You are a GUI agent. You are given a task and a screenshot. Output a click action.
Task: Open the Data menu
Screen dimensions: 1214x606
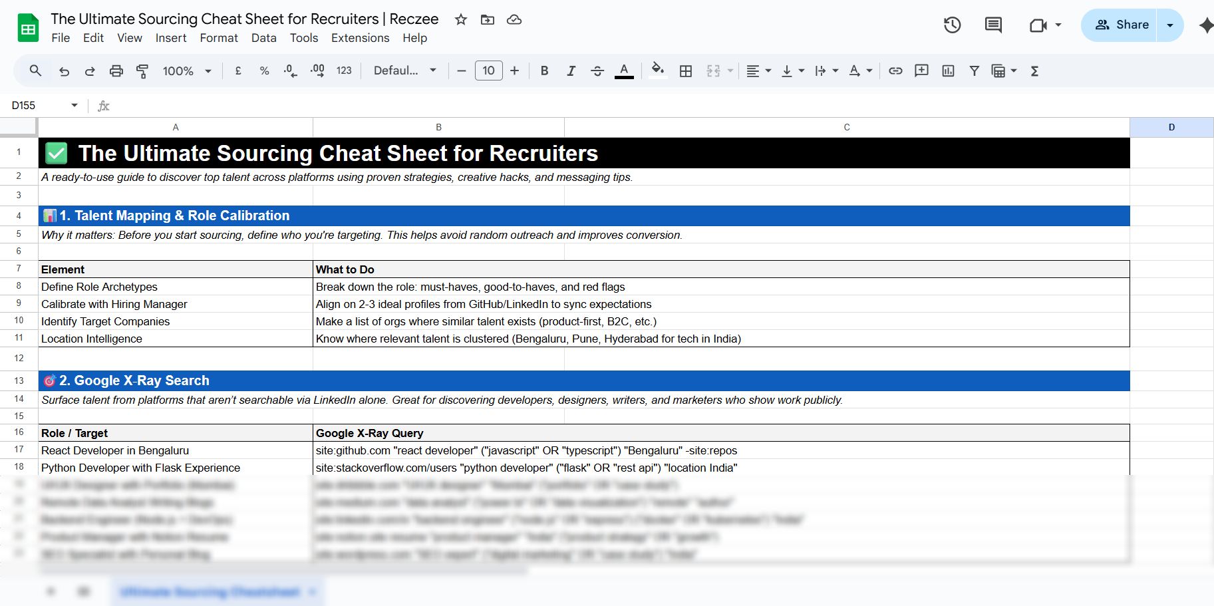click(x=264, y=38)
